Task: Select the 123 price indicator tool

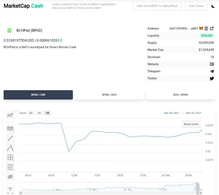Action: (x=10, y=189)
